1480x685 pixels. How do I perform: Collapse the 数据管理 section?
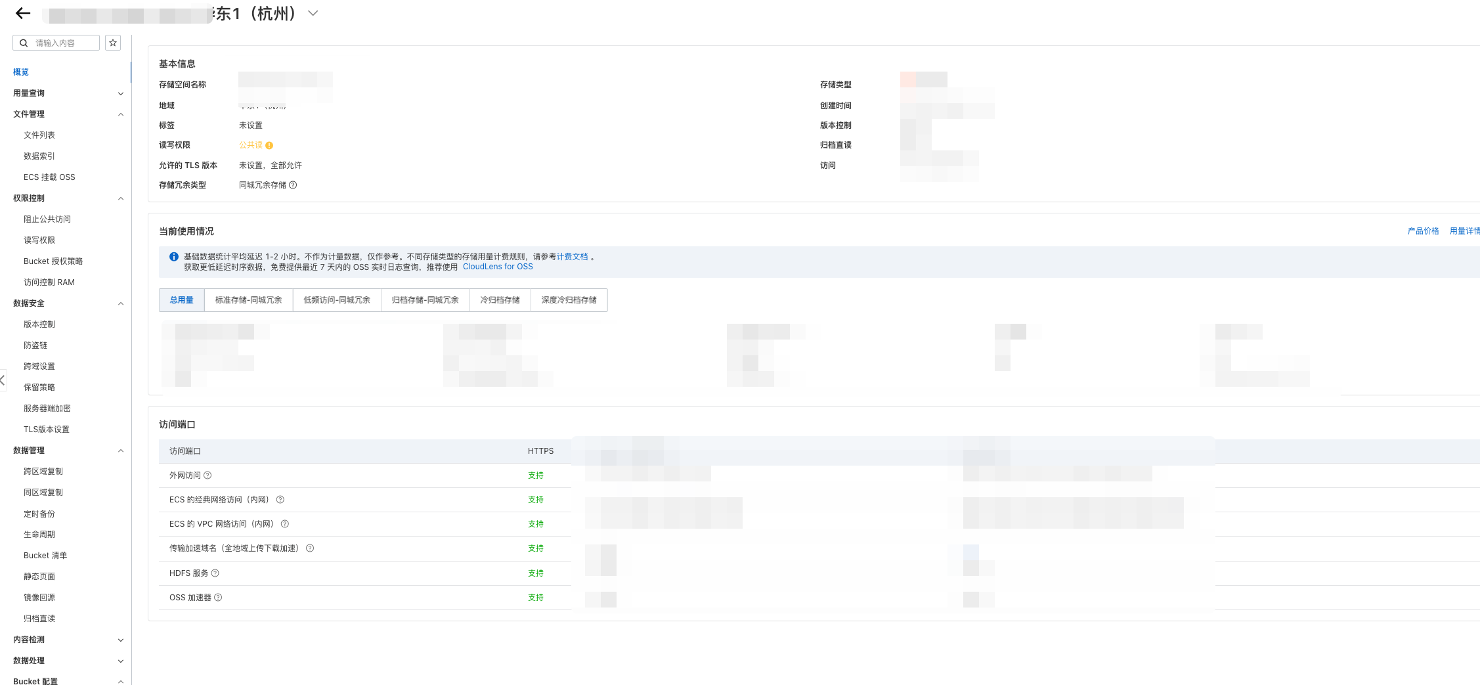tap(121, 451)
